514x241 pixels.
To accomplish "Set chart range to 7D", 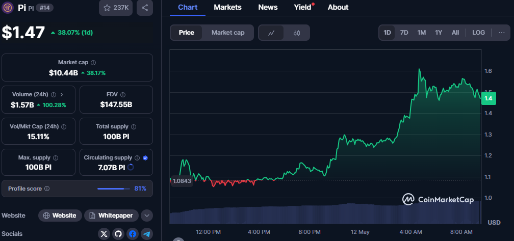I will pyautogui.click(x=404, y=33).
